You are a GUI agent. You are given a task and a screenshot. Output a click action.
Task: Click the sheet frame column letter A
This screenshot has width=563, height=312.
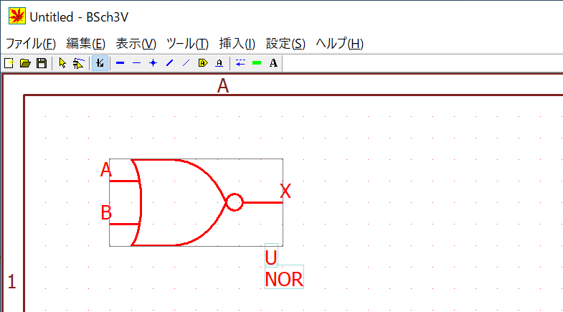tap(223, 86)
